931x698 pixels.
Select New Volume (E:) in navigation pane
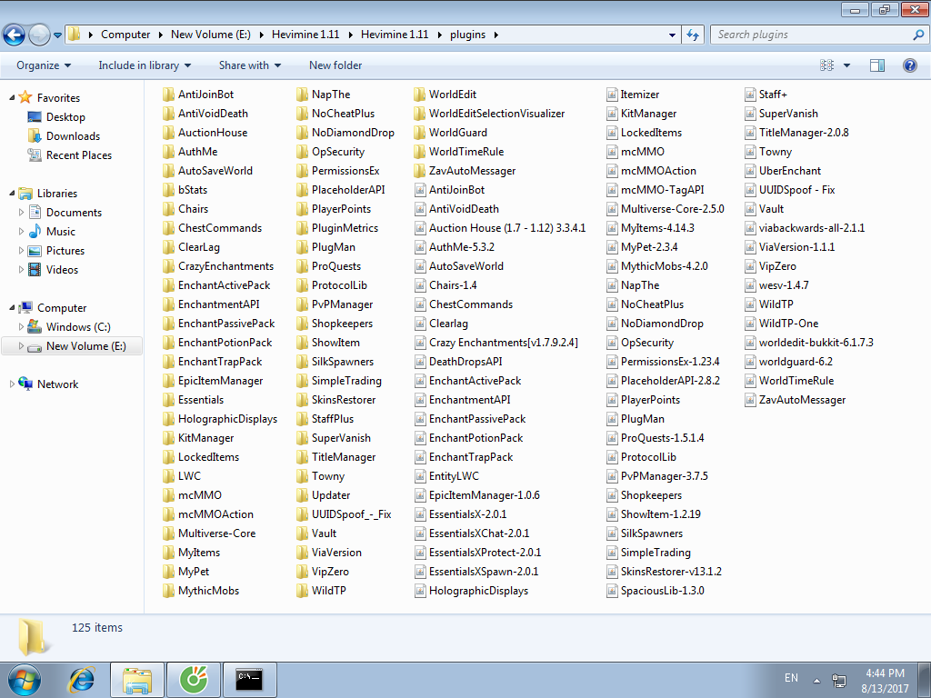coord(72,346)
